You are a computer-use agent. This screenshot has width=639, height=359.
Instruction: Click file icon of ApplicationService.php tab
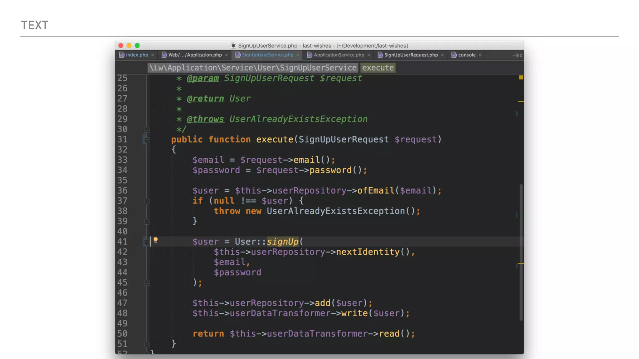coord(309,55)
